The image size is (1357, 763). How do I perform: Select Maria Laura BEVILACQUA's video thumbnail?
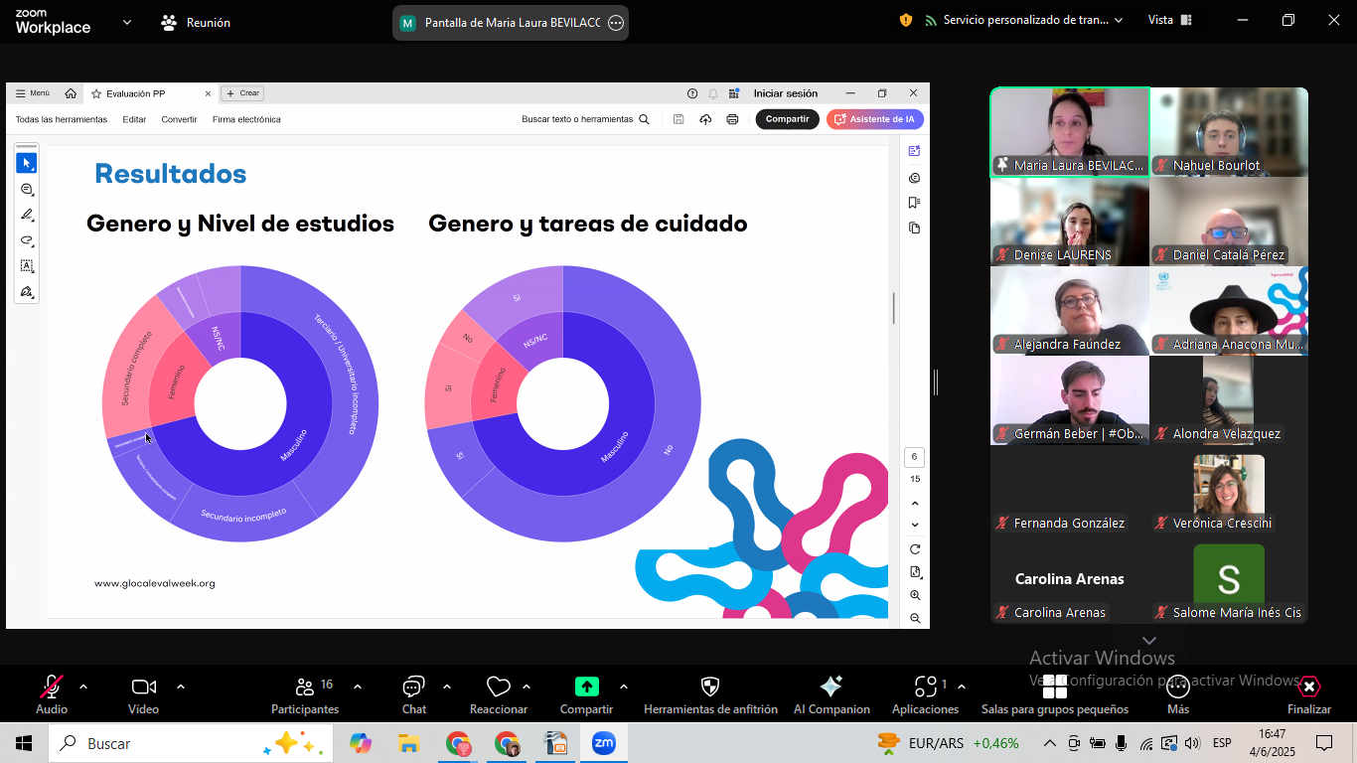(1070, 132)
